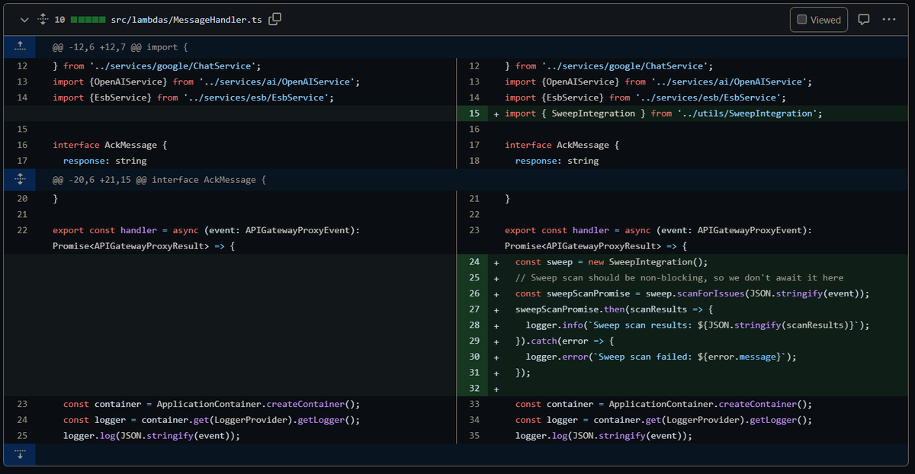Click empty added line number 32
Viewport: 915px width, 474px height.
coord(475,389)
